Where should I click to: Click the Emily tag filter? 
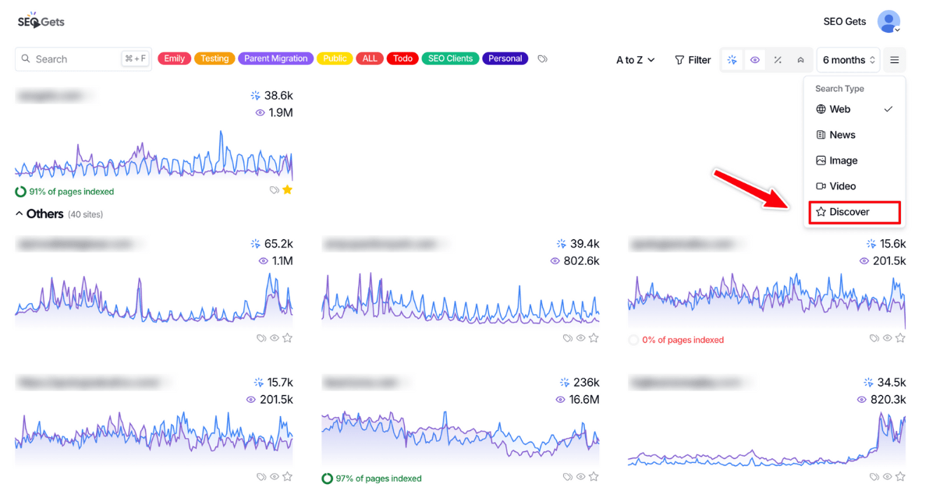[174, 58]
